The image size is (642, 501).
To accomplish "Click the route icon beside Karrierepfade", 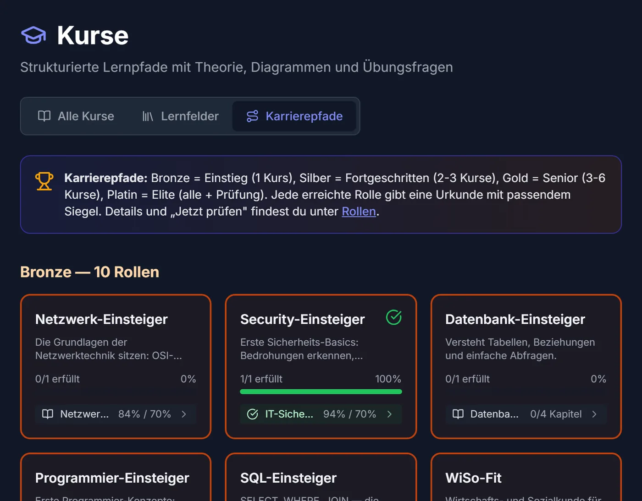I will [253, 116].
